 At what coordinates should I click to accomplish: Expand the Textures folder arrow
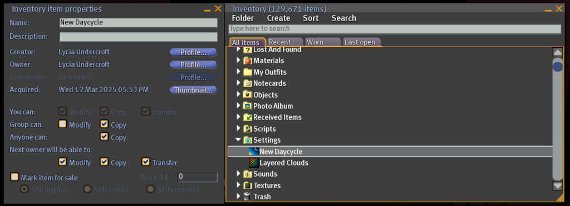click(x=238, y=185)
